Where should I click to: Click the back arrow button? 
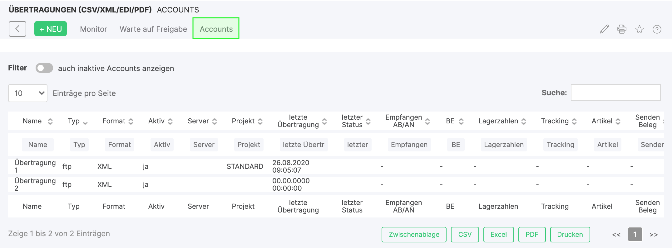17,29
